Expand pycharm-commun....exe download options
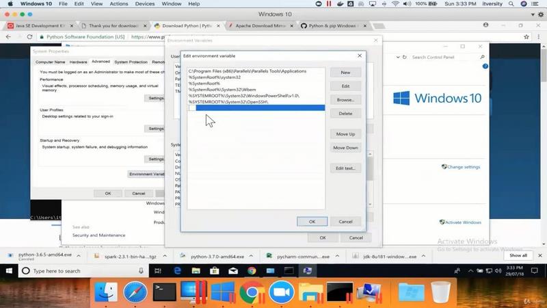This screenshot has height=308, width=547. pyautogui.click(x=337, y=256)
